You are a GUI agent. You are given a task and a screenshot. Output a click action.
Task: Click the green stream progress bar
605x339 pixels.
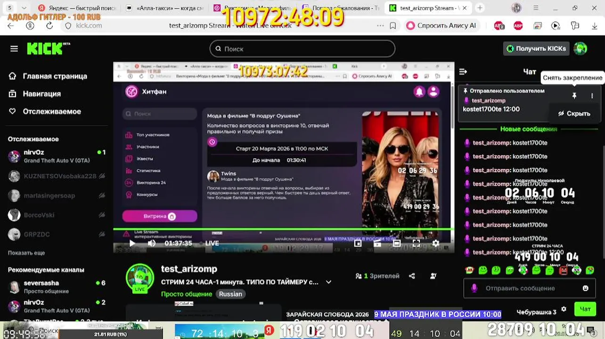[284, 229]
